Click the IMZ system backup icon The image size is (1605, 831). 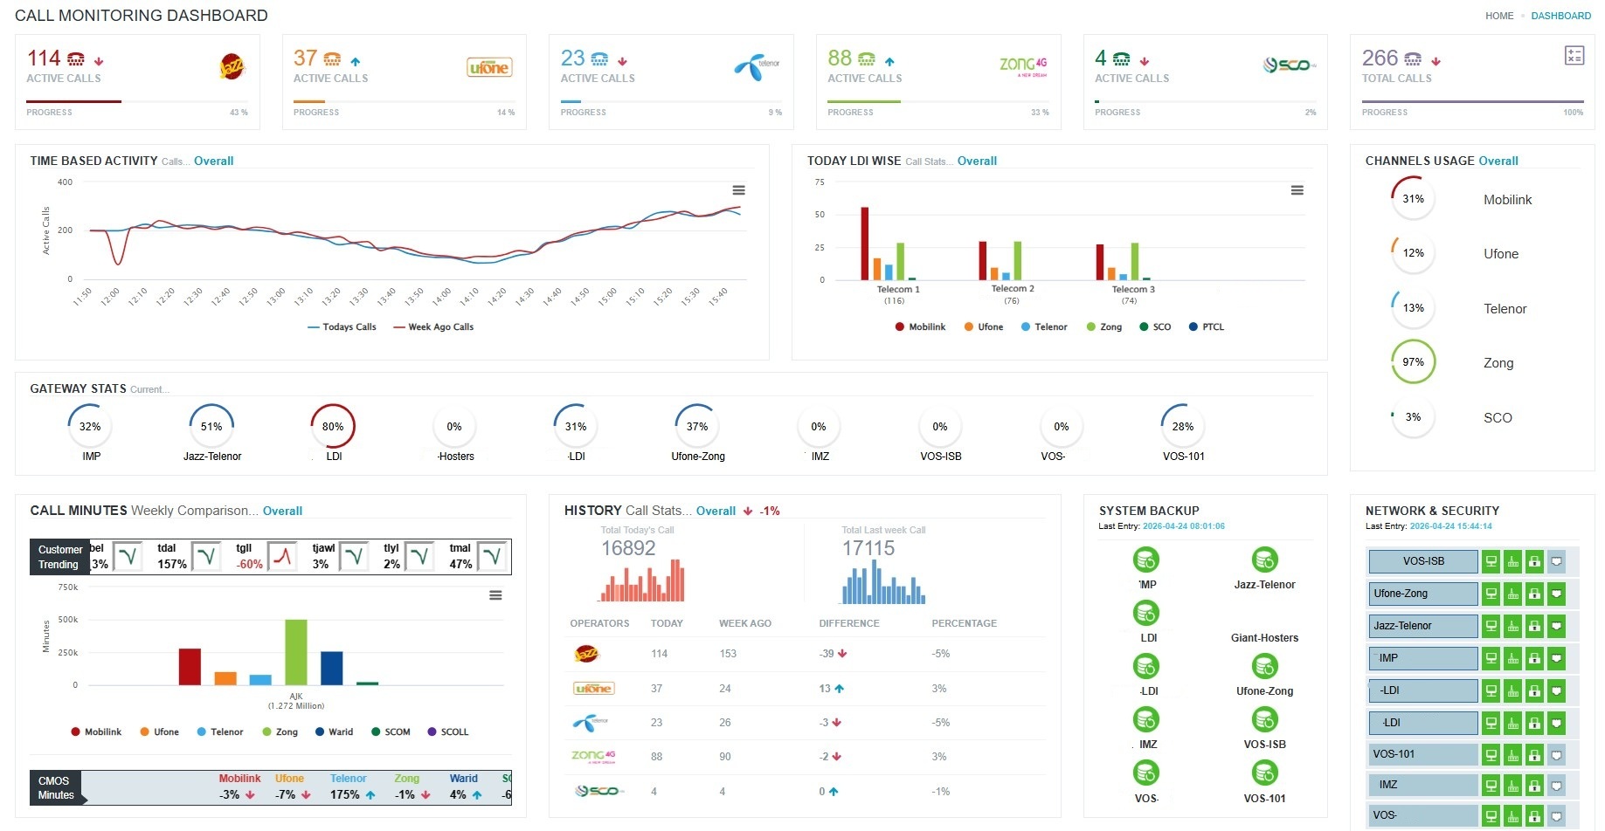(1146, 720)
